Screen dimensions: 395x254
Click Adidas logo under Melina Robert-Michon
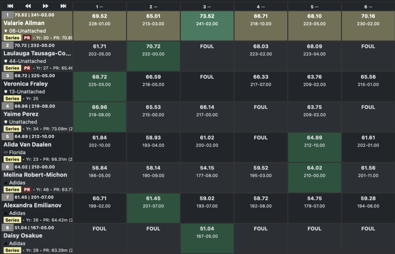tap(6, 183)
